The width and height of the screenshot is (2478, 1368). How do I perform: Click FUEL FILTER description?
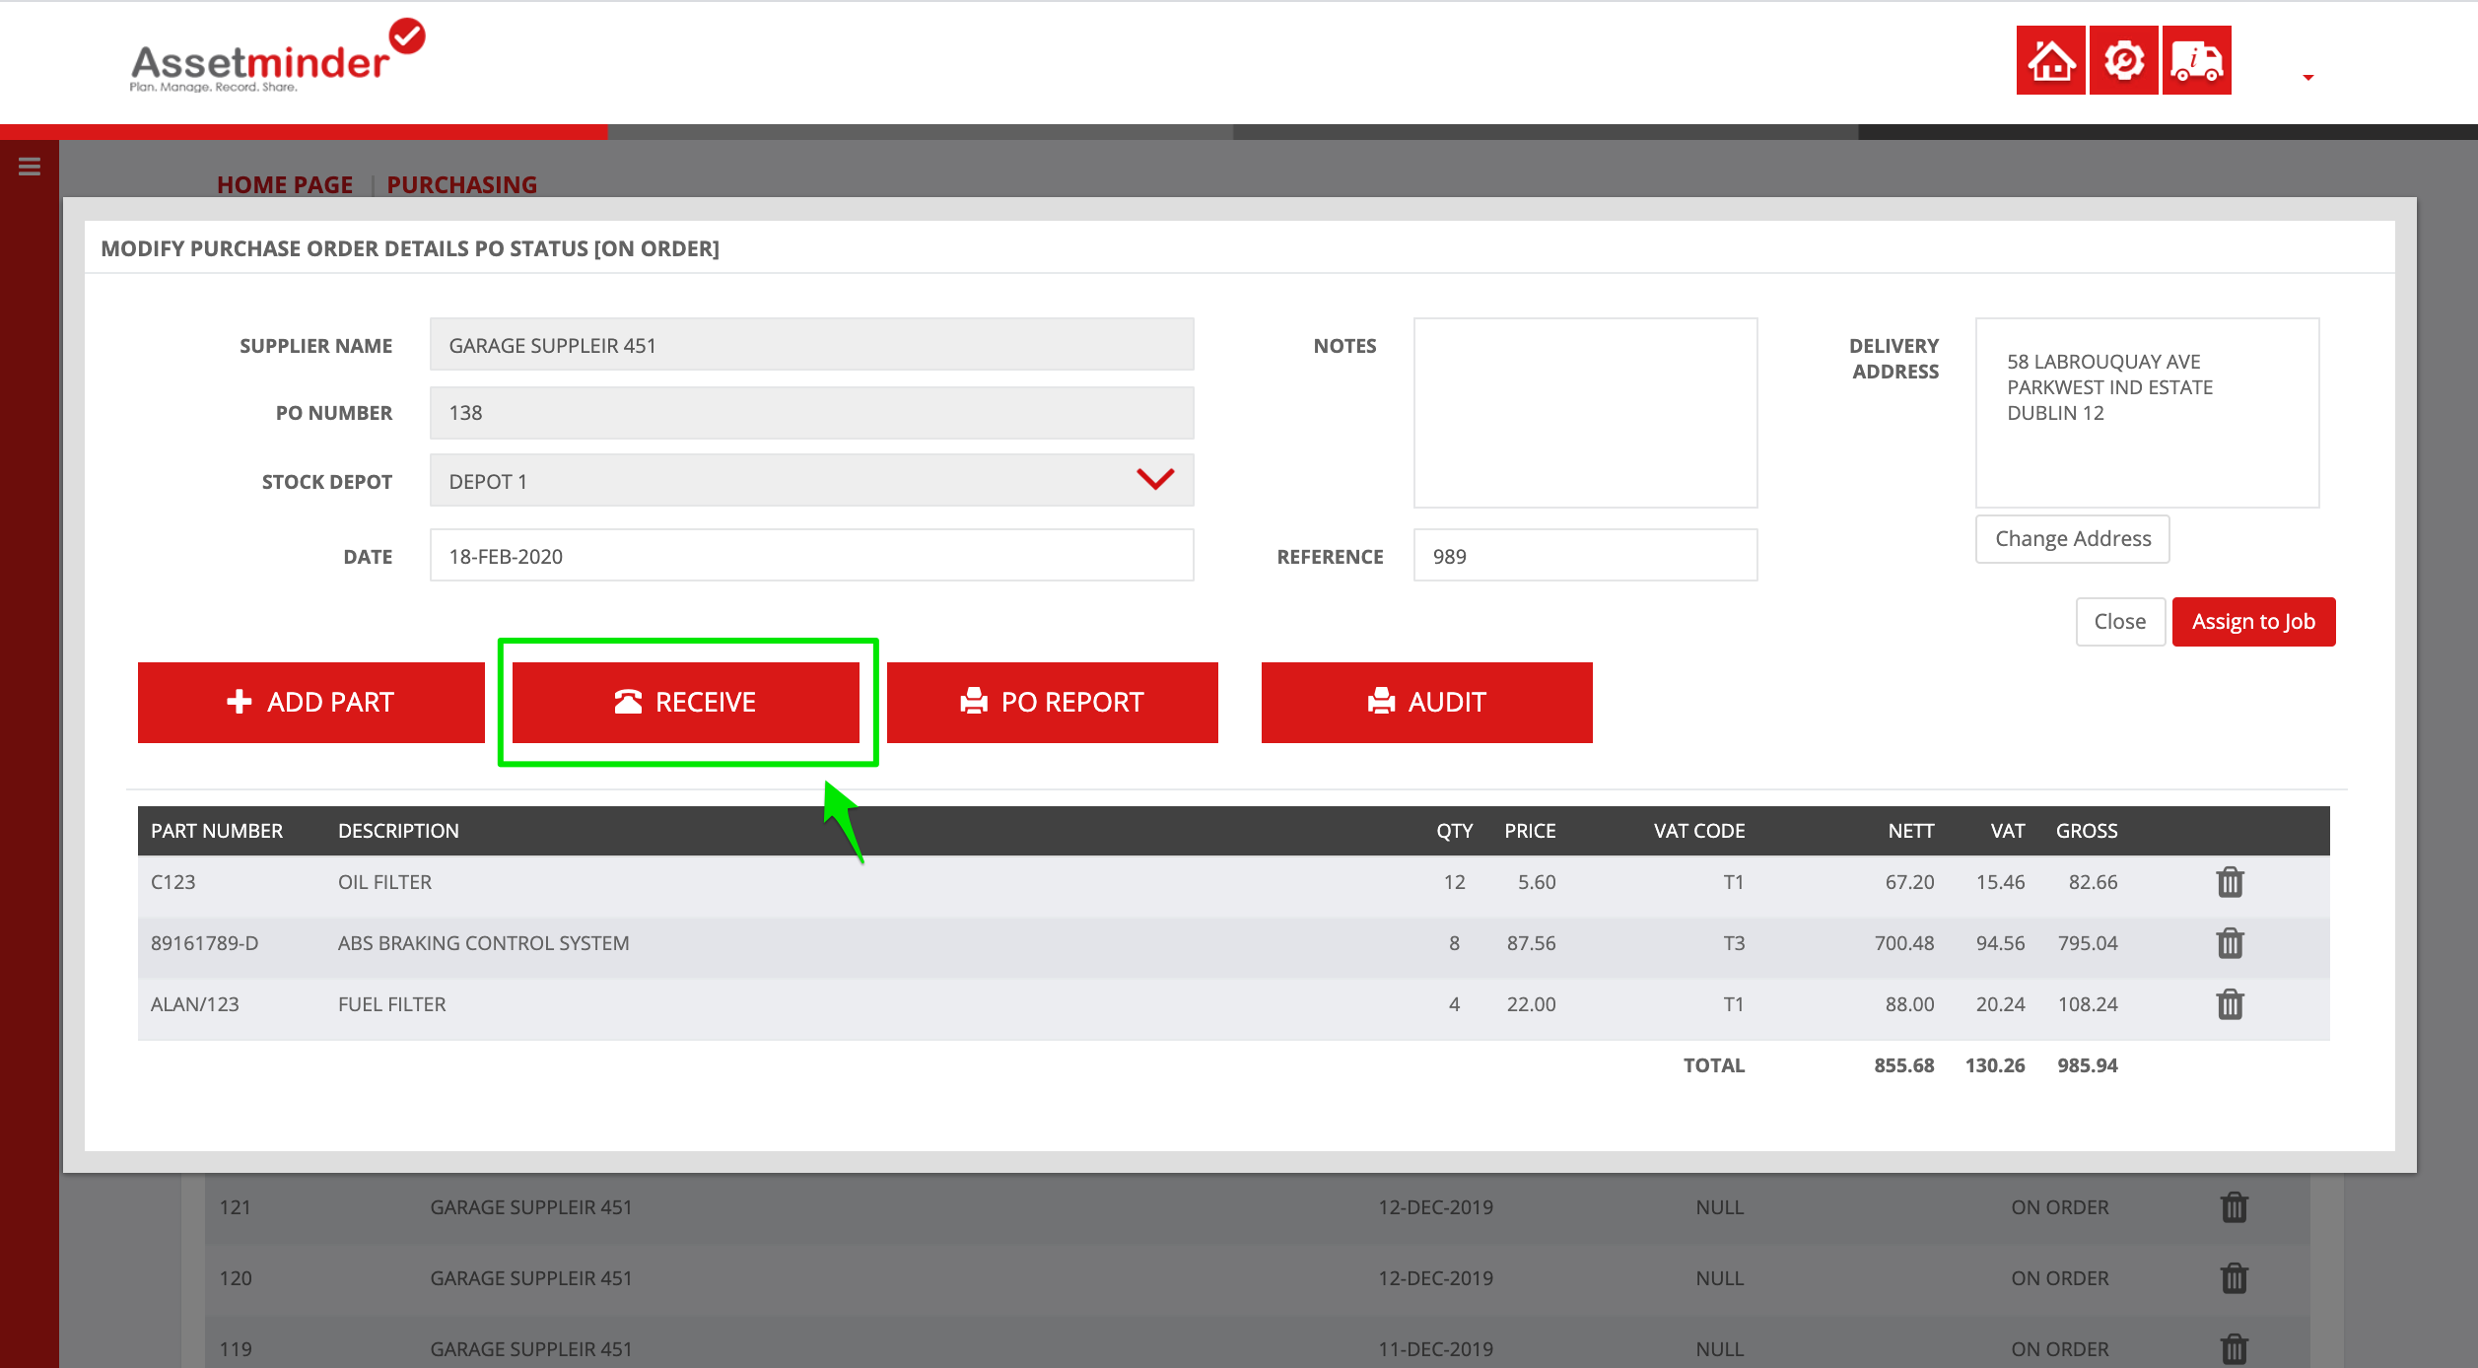click(391, 1004)
